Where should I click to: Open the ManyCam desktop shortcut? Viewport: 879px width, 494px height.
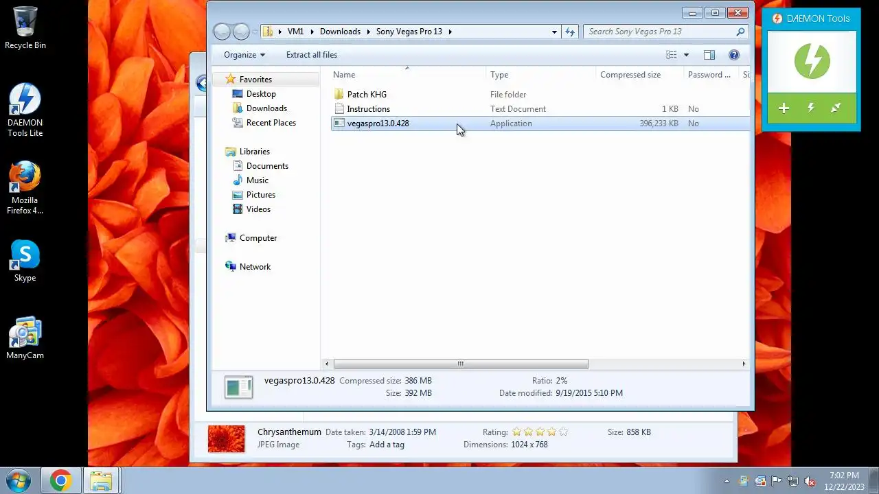(25, 338)
